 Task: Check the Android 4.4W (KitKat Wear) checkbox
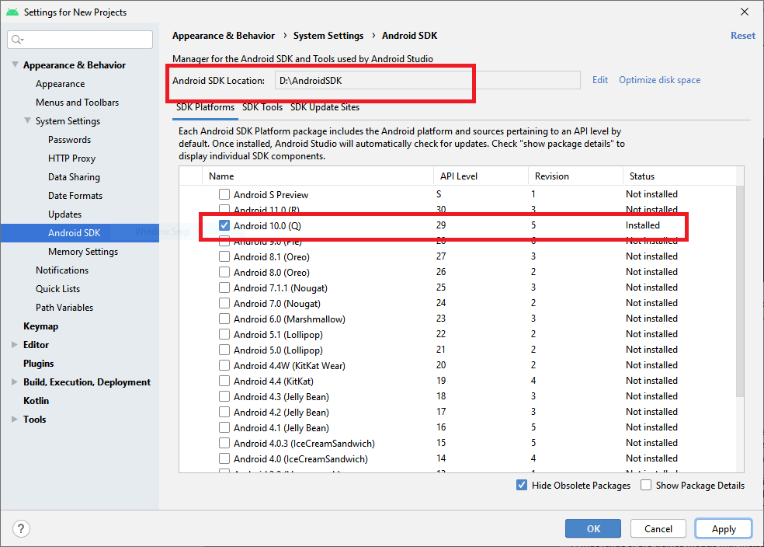pyautogui.click(x=224, y=365)
